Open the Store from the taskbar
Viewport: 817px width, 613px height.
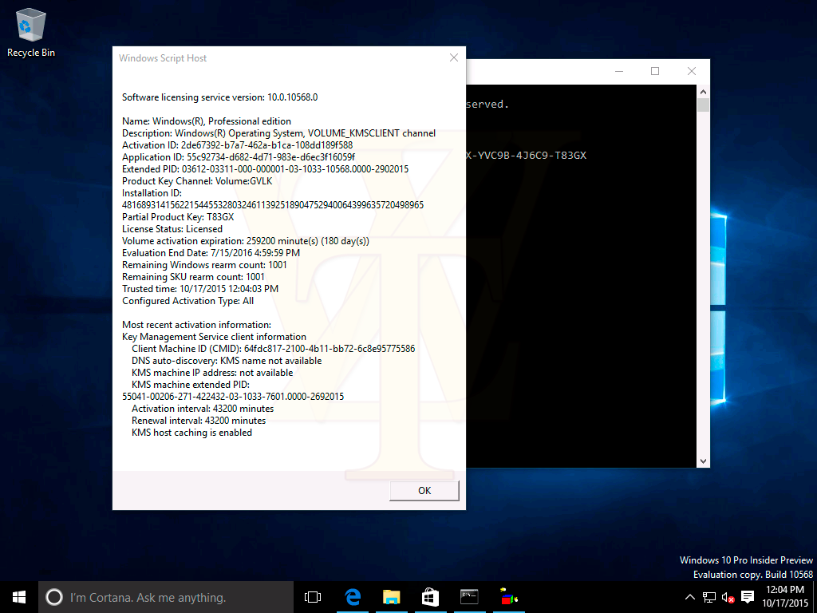430,597
